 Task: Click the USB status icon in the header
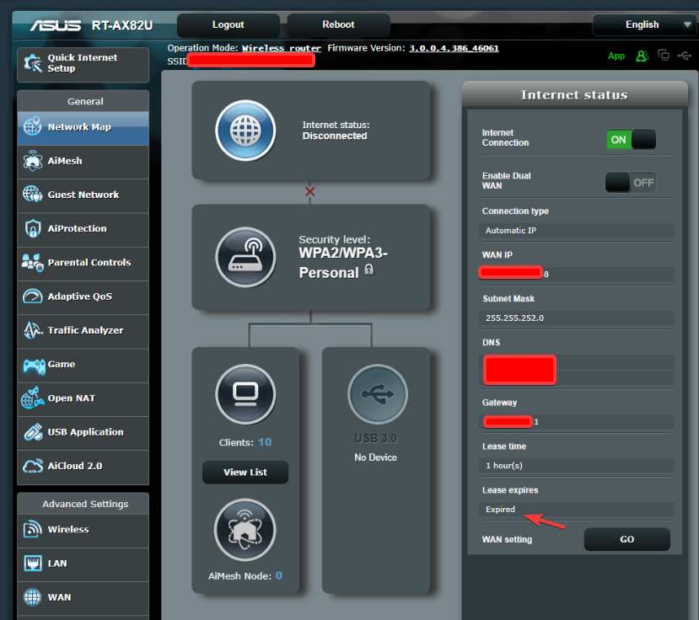tap(685, 56)
